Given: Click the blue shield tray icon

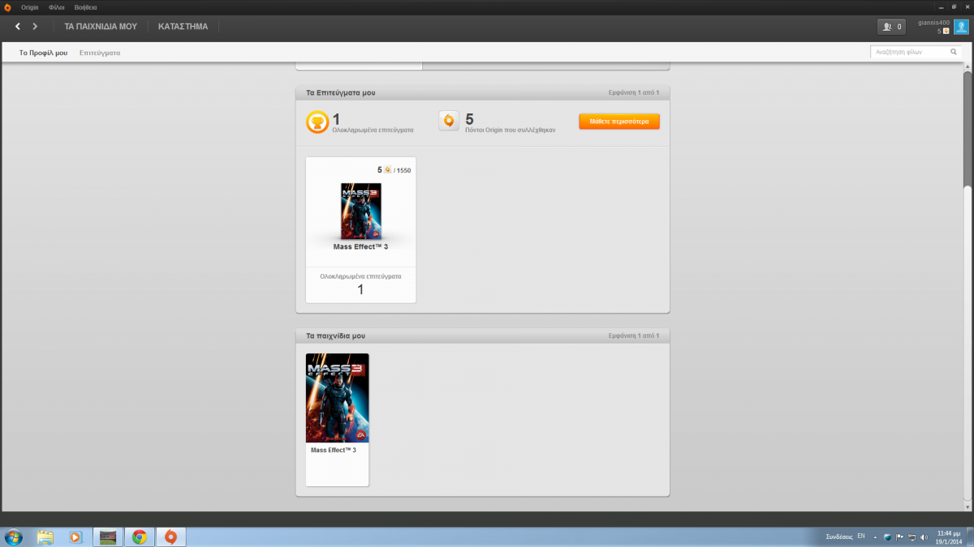Looking at the screenshot, I should [x=887, y=536].
